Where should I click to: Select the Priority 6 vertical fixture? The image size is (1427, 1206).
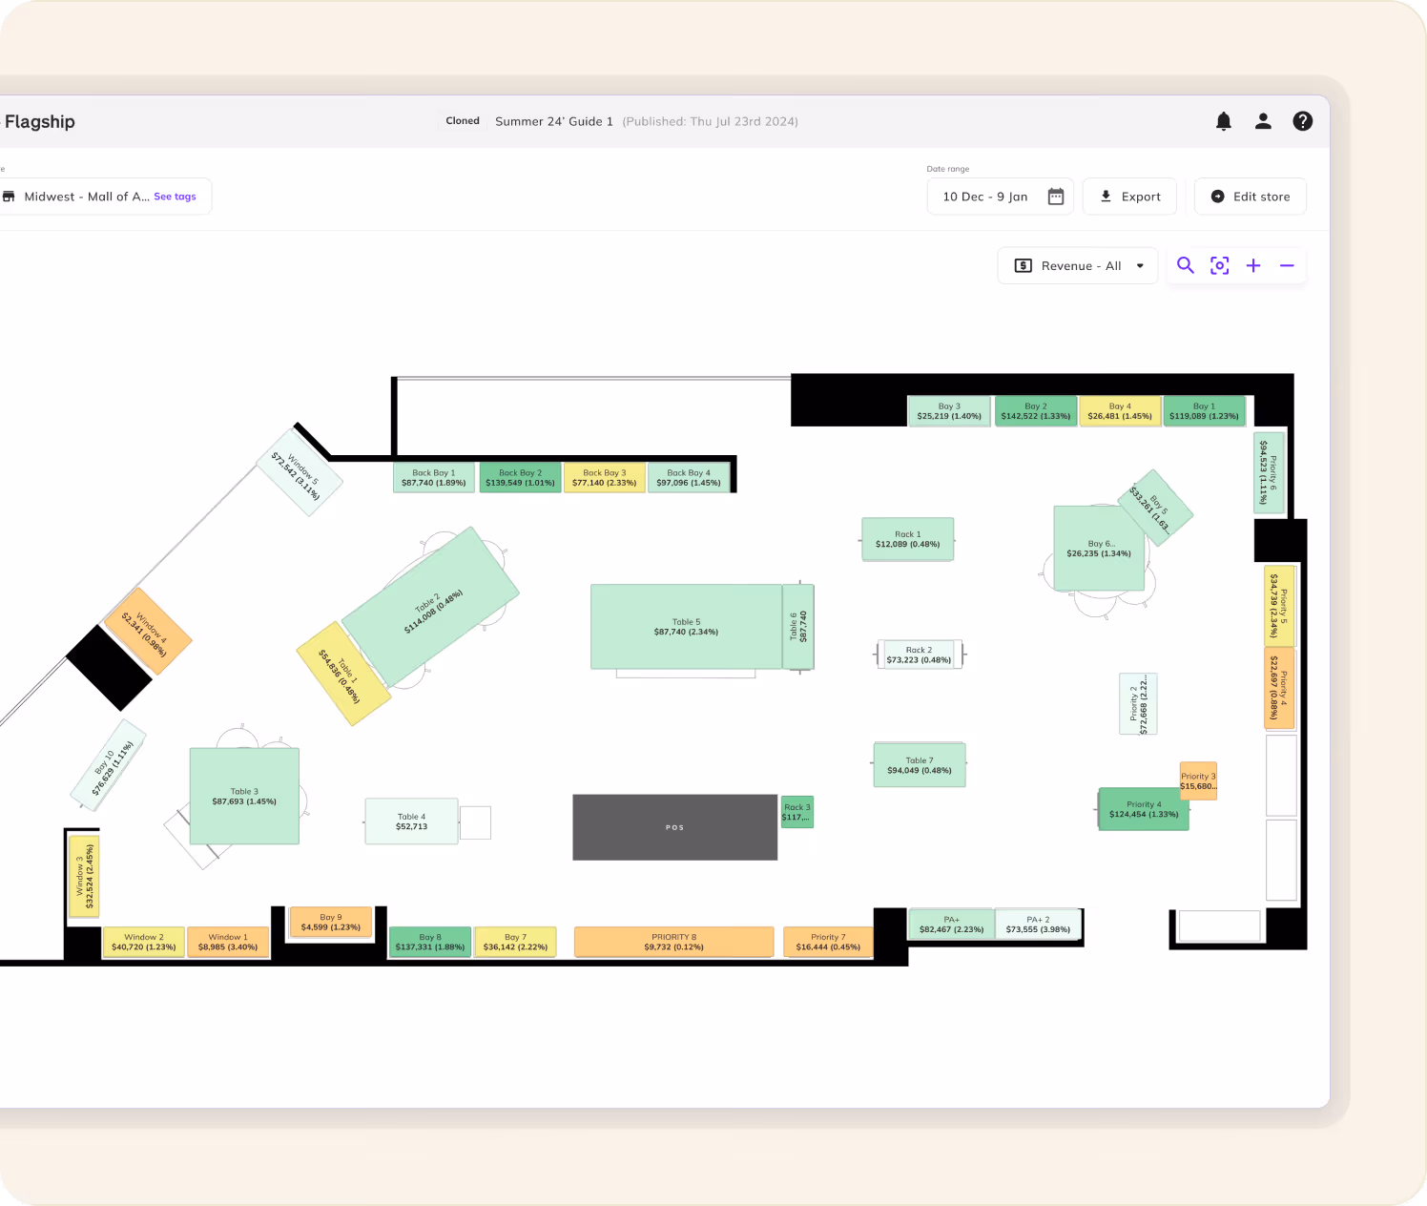(x=1269, y=472)
